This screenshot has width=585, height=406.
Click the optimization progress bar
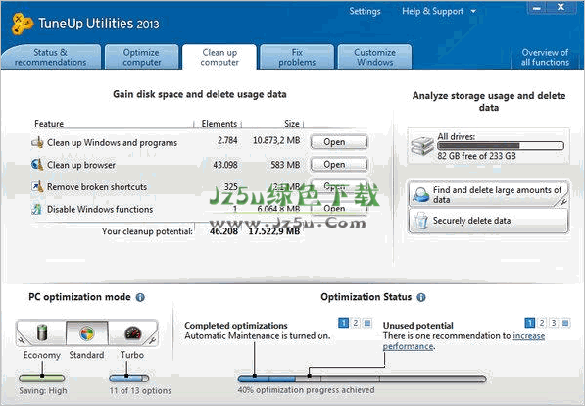[x=362, y=379]
